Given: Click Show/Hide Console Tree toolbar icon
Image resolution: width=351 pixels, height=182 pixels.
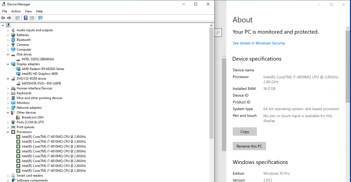Looking at the screenshot, I should pos(17,18).
